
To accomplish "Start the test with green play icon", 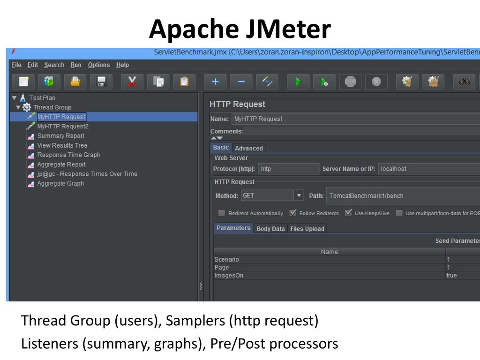I will tap(298, 82).
